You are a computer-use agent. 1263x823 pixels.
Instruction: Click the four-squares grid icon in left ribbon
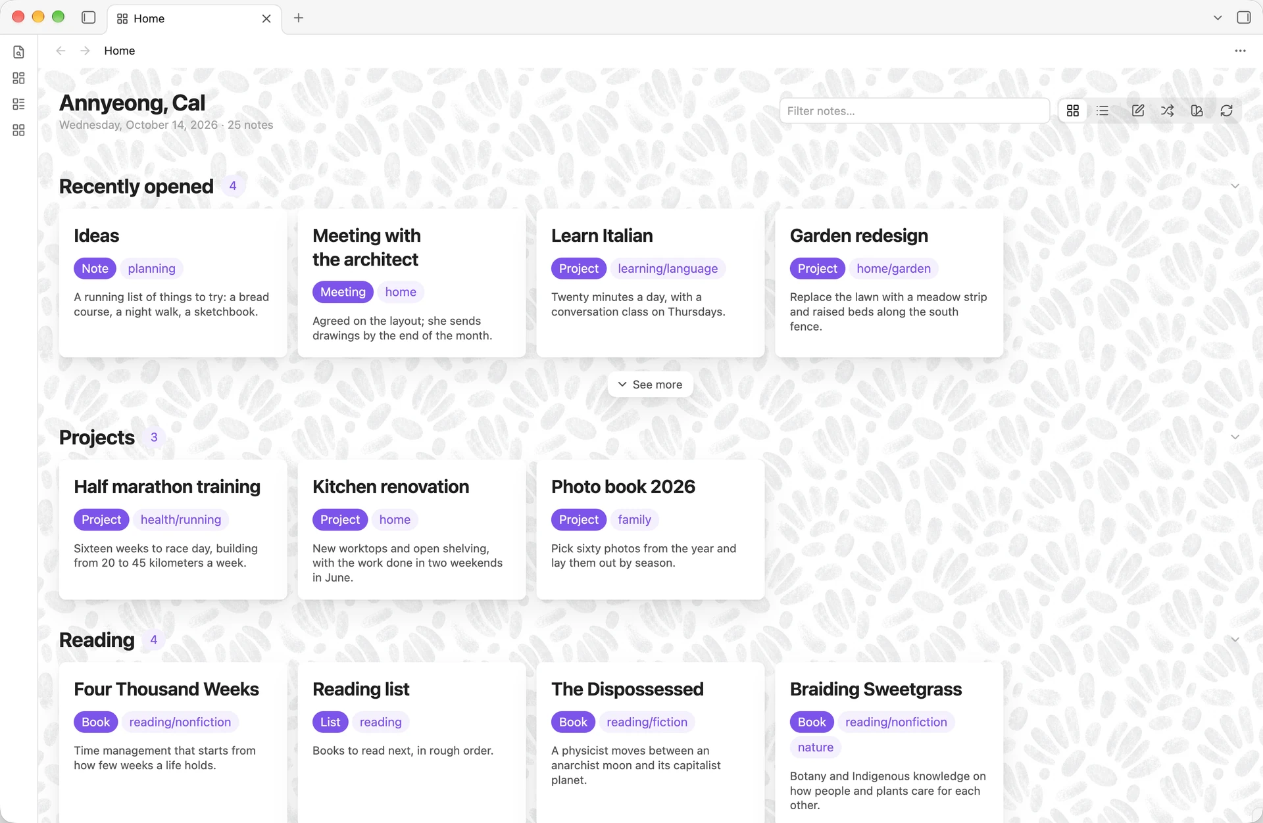[x=18, y=130]
